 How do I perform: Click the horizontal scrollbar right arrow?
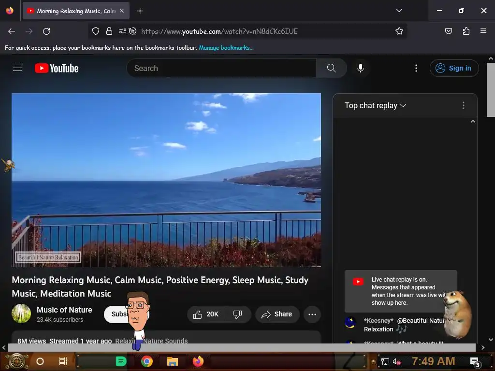(483, 347)
